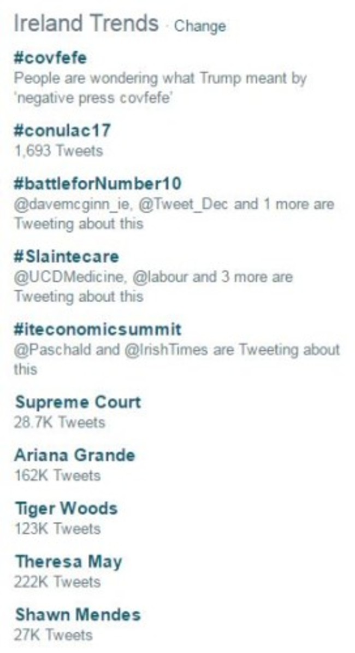Click the 1,693 Tweets count
The height and width of the screenshot is (653, 355).
(x=57, y=150)
